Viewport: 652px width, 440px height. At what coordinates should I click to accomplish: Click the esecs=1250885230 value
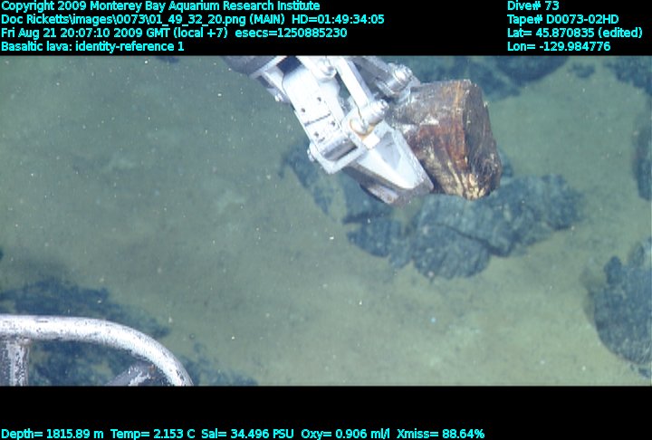coord(291,33)
